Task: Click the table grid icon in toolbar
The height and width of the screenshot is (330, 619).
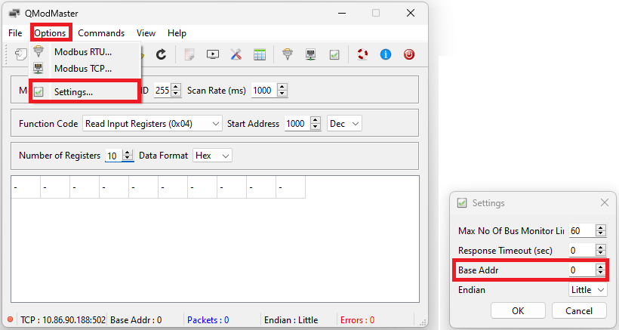Action: (x=259, y=54)
